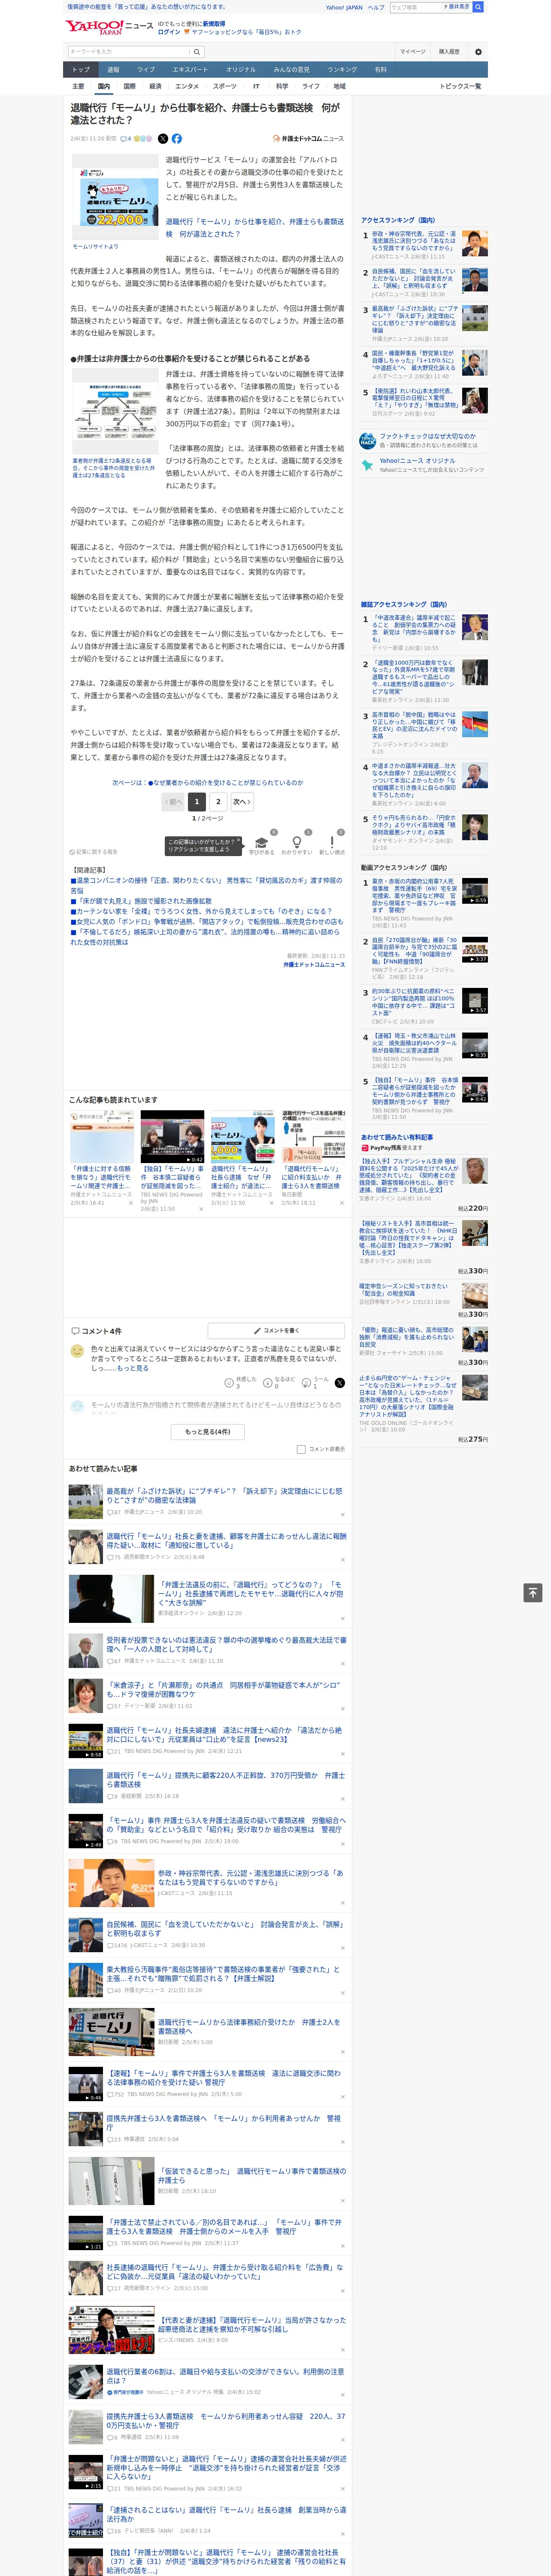
Task: Open the マイページ link
Action: pos(413,52)
